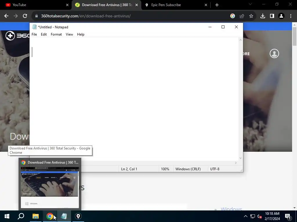Open taskbar Search
The width and height of the screenshot is (297, 222).
point(21,216)
